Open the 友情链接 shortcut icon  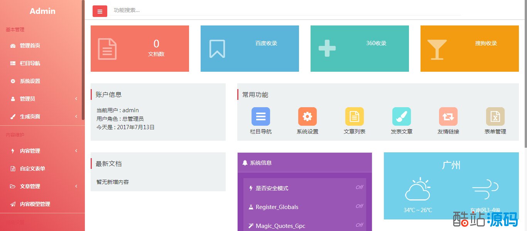pos(448,116)
